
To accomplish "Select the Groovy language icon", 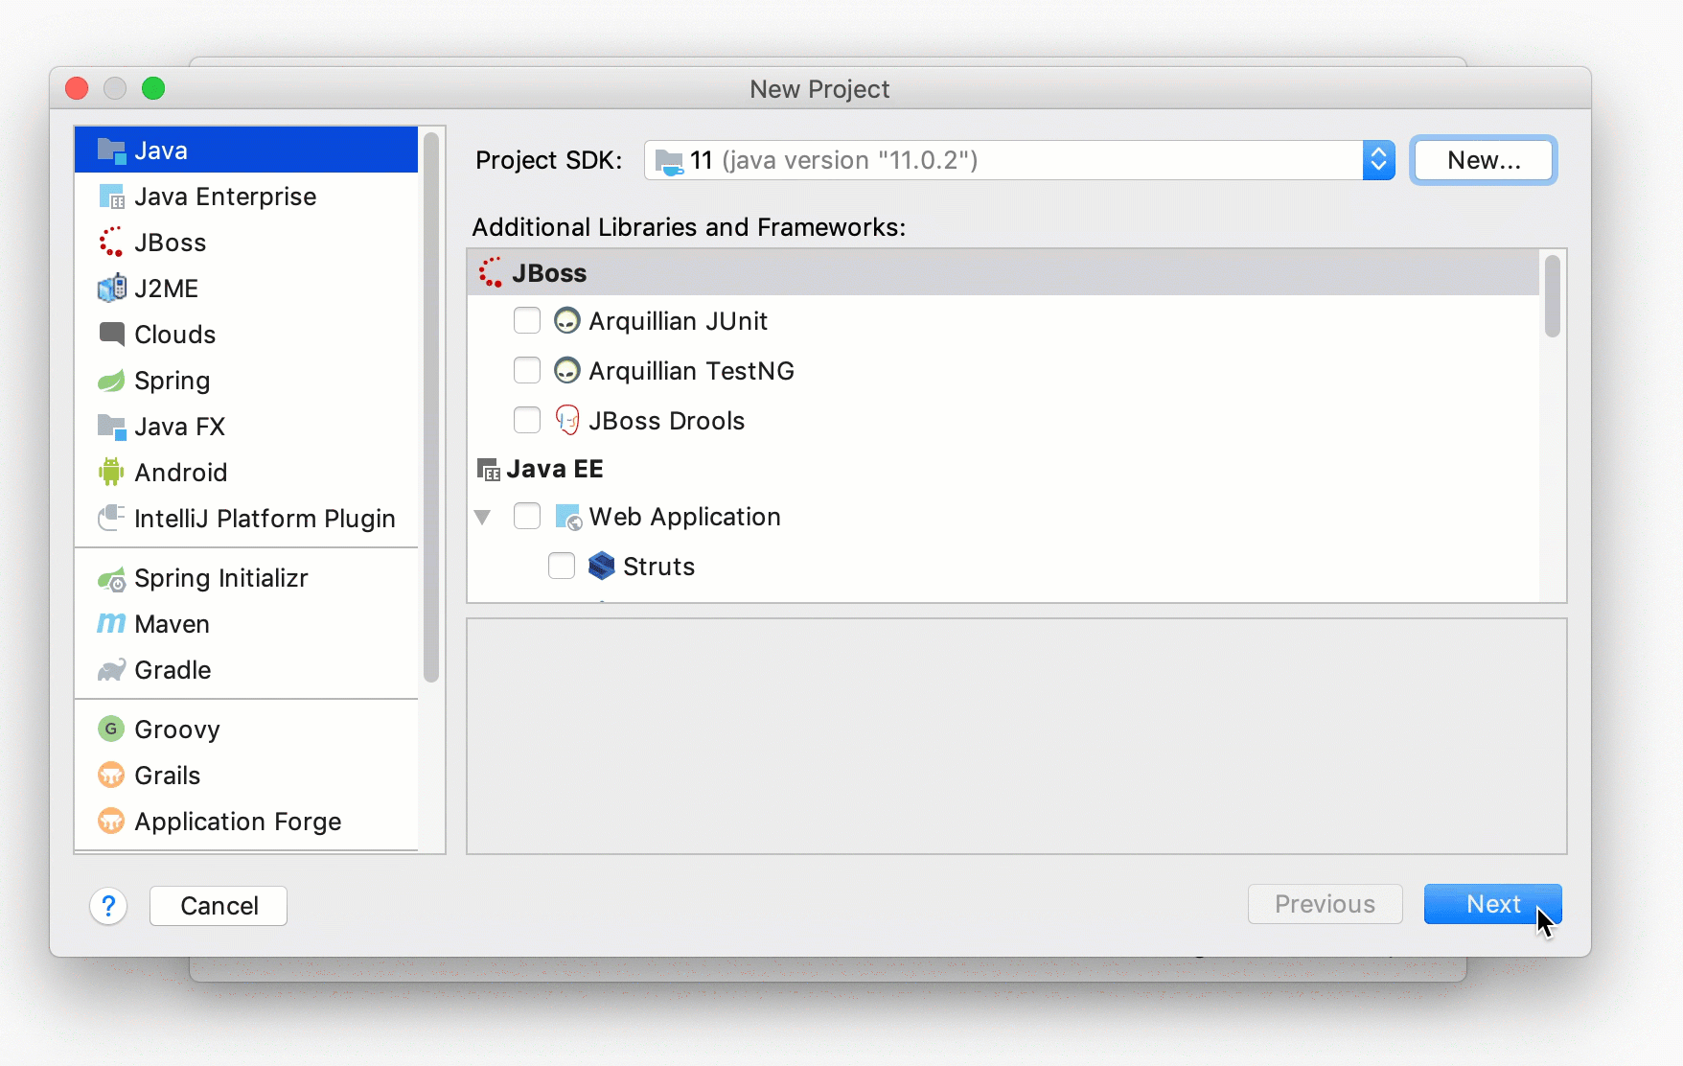I will click(111, 729).
